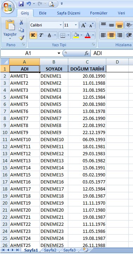
Task: Open Print Preview from quick access toolbar
Action: pos(51,4)
